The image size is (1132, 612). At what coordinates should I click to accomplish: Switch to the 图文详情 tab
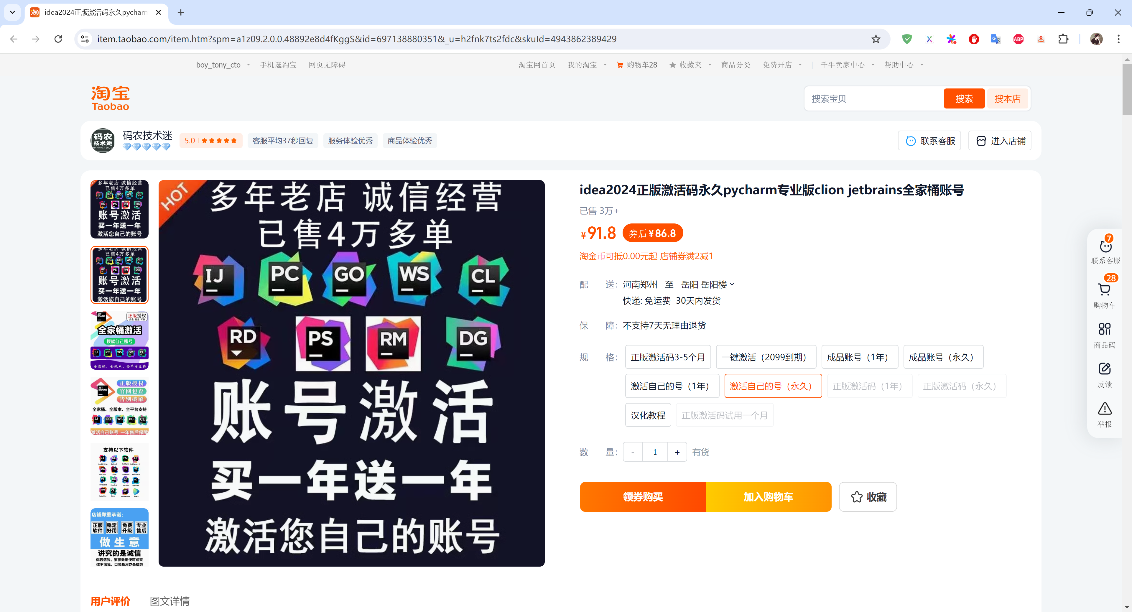[170, 601]
